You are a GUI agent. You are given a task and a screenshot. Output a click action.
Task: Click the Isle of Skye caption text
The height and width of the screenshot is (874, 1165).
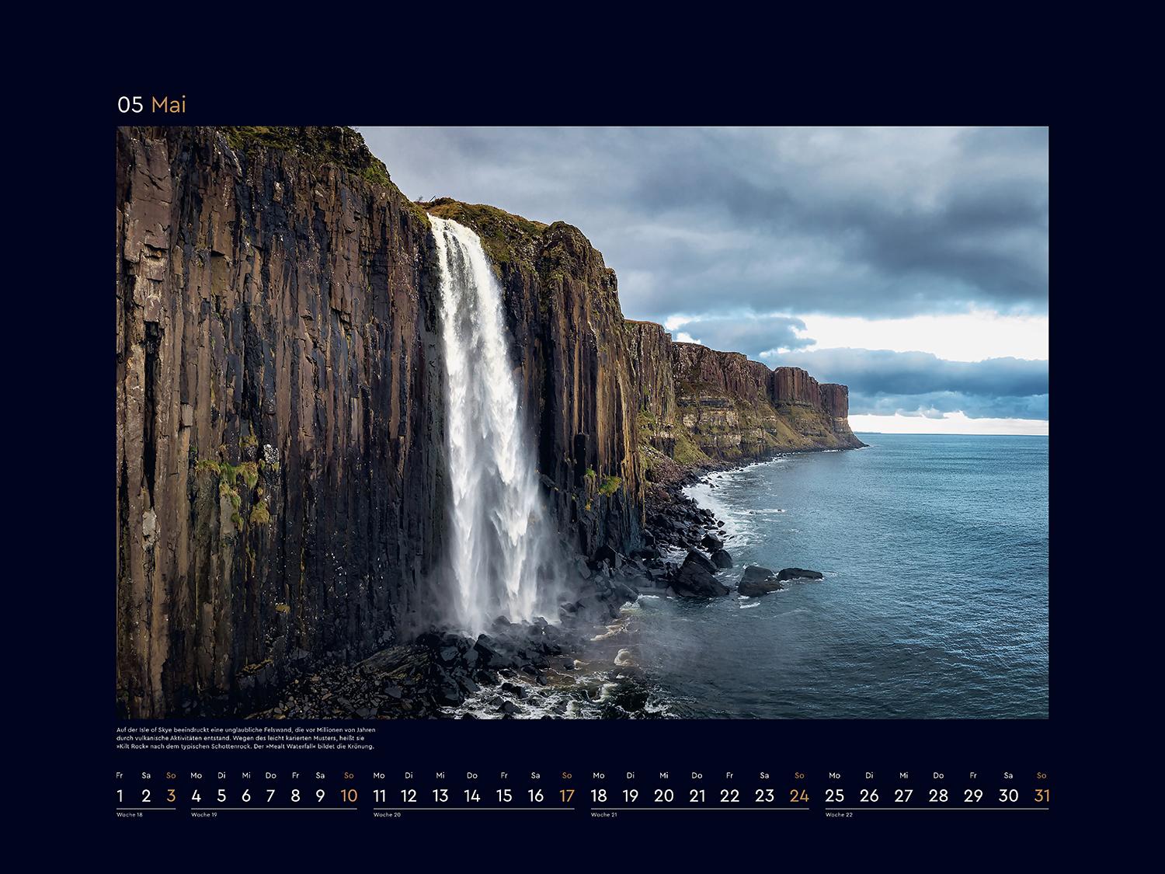pyautogui.click(x=245, y=738)
